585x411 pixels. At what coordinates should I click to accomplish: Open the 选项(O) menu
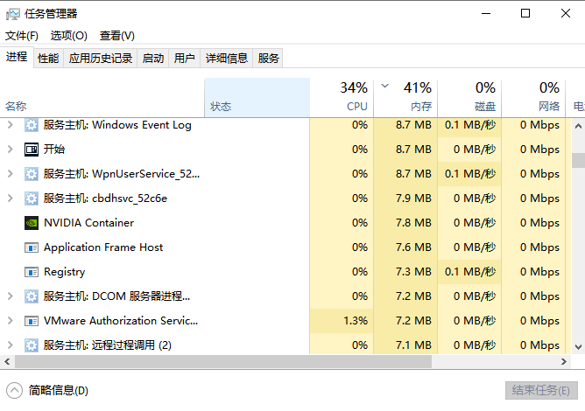tap(69, 35)
